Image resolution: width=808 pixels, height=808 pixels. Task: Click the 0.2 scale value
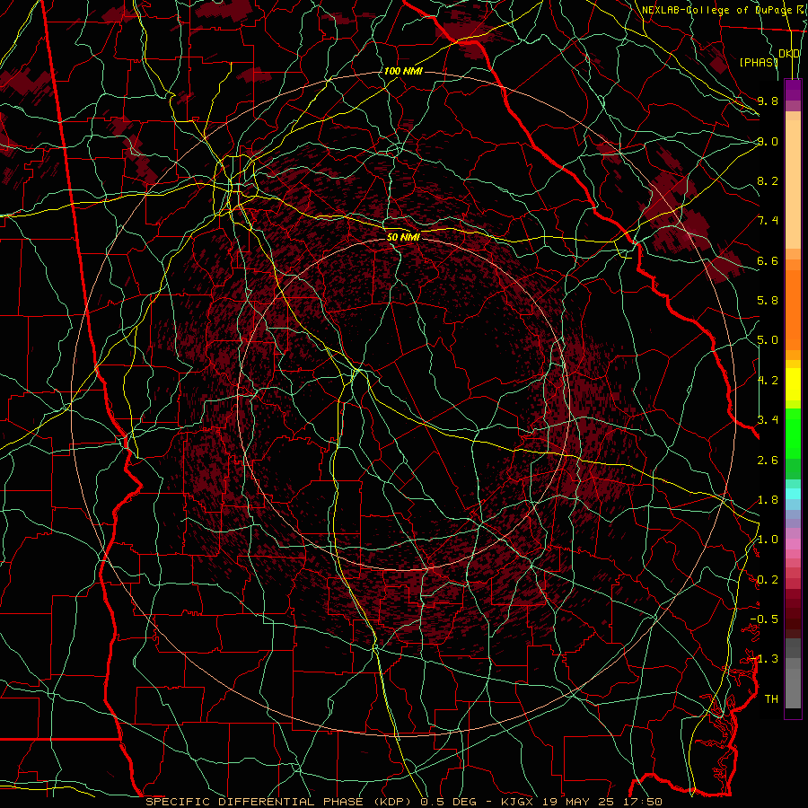(x=768, y=580)
